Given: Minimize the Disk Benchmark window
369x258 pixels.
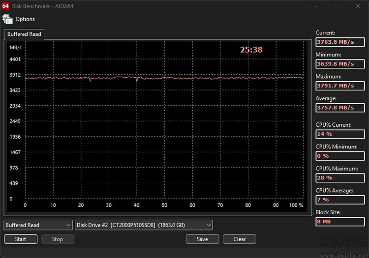Looking at the screenshot, I should click(x=316, y=6).
